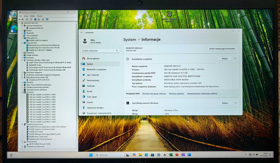Click the forward arrow in Device Manager toolbar

point(23,19)
